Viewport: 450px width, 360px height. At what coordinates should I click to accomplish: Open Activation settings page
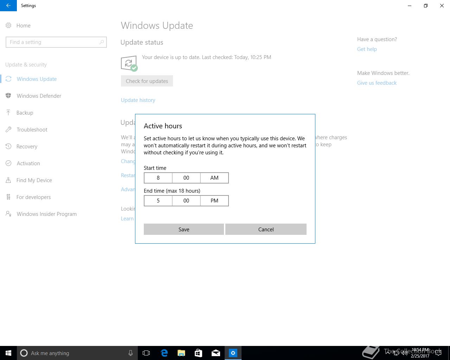(28, 163)
